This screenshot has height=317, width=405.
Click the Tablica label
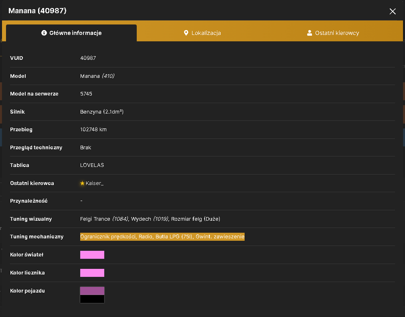point(19,165)
